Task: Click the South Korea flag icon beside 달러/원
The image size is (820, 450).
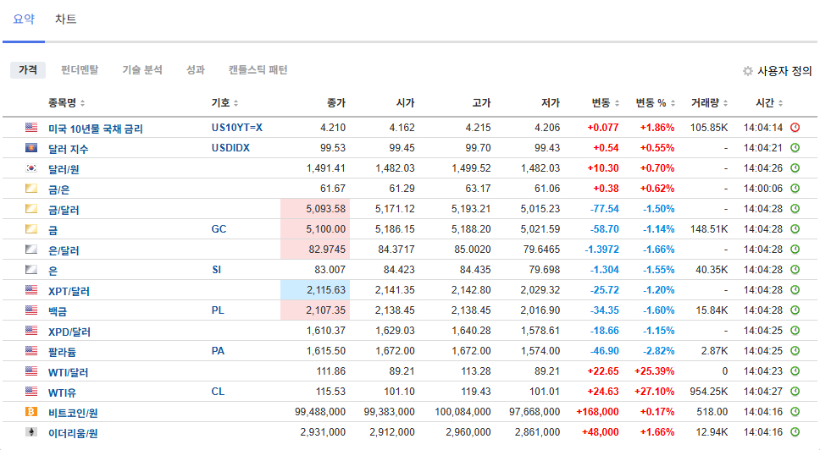Action: [x=31, y=168]
